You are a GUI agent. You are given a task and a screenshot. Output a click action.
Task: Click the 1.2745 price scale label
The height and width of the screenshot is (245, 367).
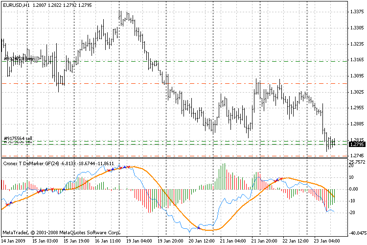click(356, 156)
